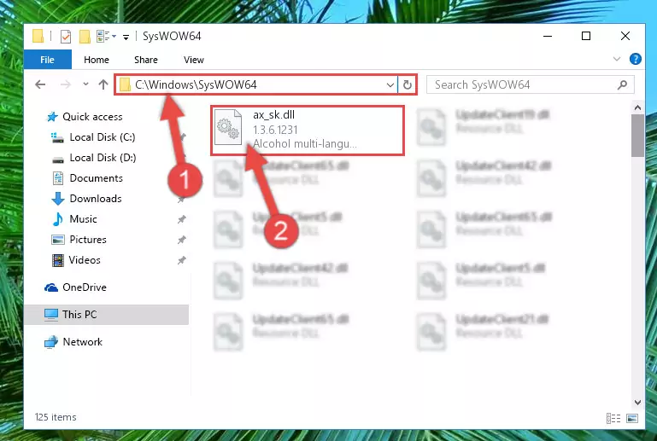Click the pin icon next to Pictures
Screen dimensions: 657x441
[x=181, y=240]
